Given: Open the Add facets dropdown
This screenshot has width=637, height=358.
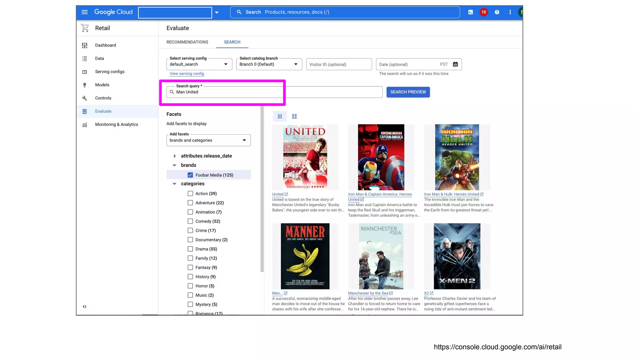Looking at the screenshot, I should pos(208,140).
